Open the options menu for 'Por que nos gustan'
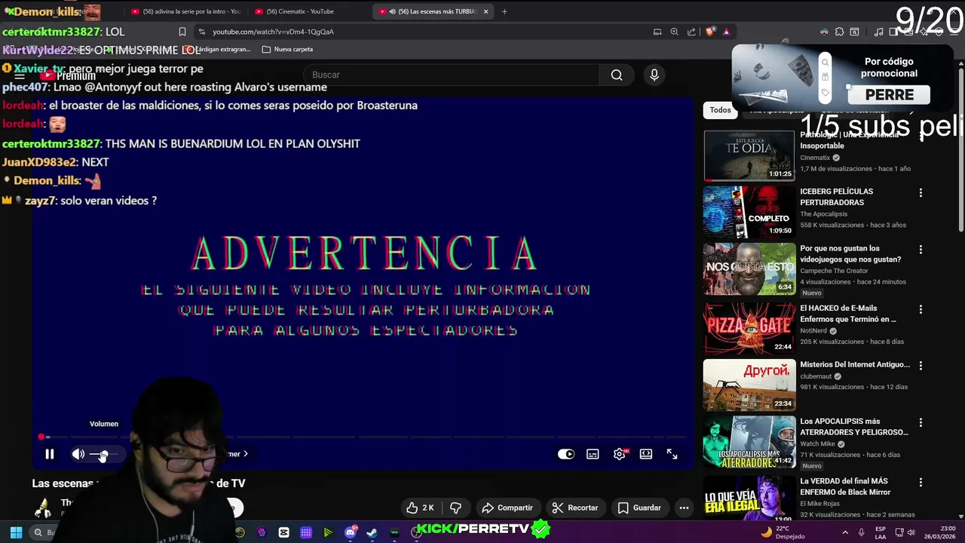The width and height of the screenshot is (965, 543). point(921,250)
